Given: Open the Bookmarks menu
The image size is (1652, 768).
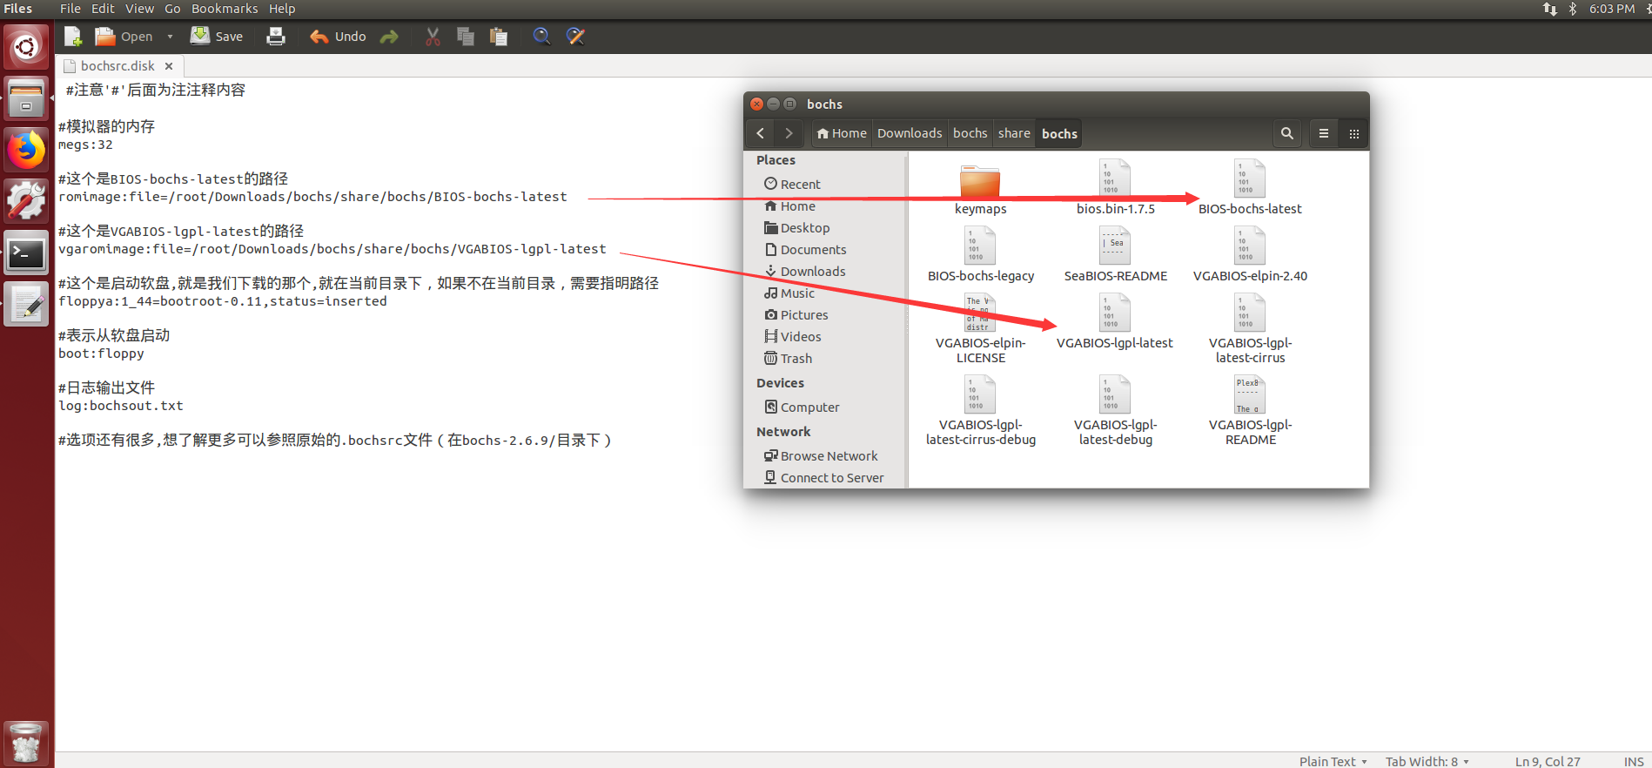Looking at the screenshot, I should (225, 9).
